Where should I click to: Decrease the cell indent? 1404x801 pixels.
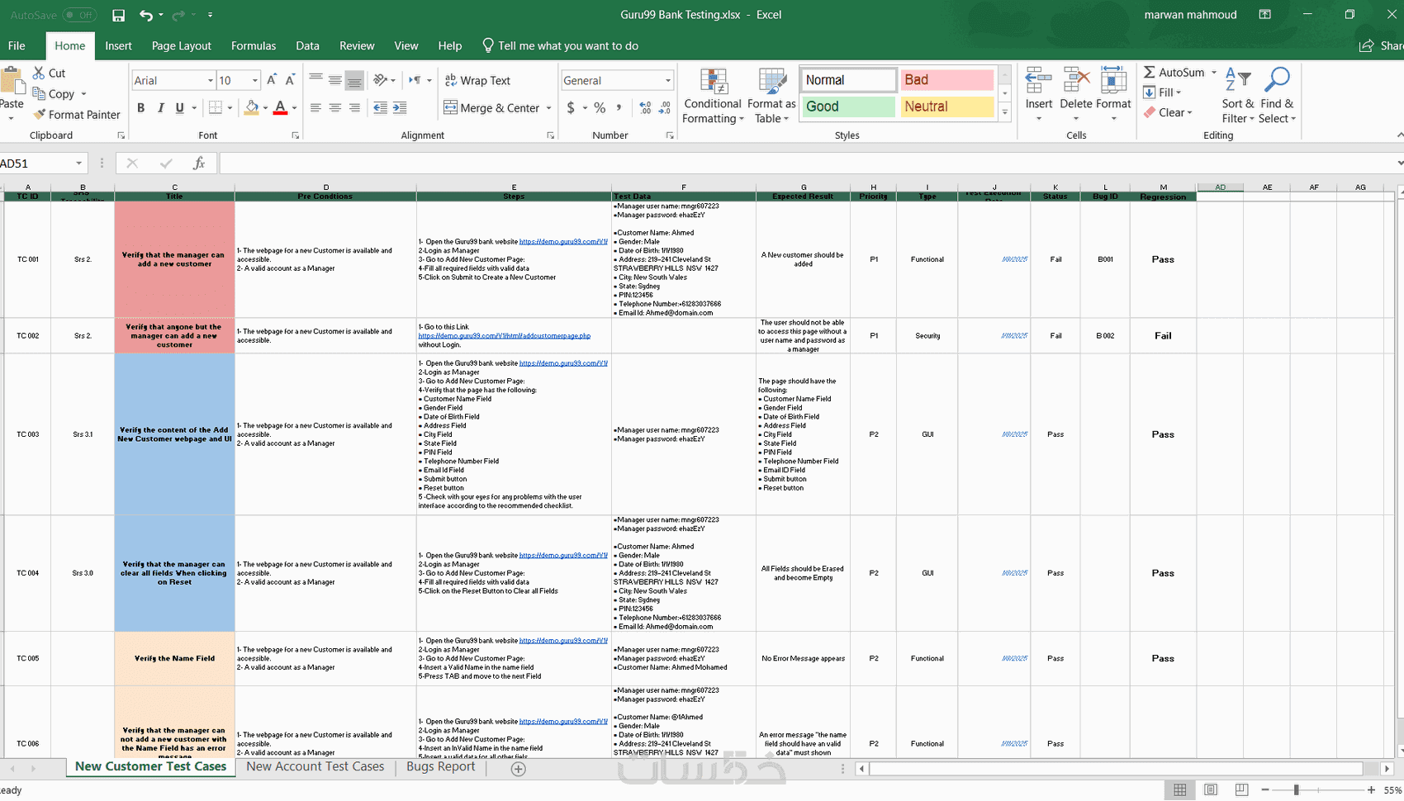pos(380,107)
